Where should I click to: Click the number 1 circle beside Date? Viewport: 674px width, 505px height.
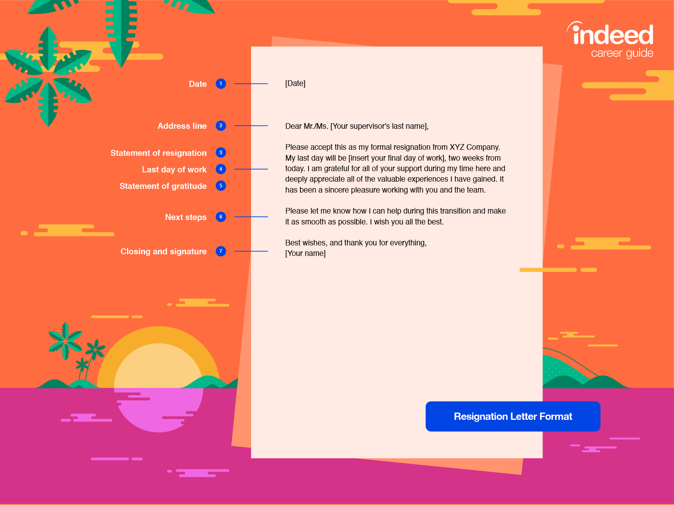(x=221, y=84)
